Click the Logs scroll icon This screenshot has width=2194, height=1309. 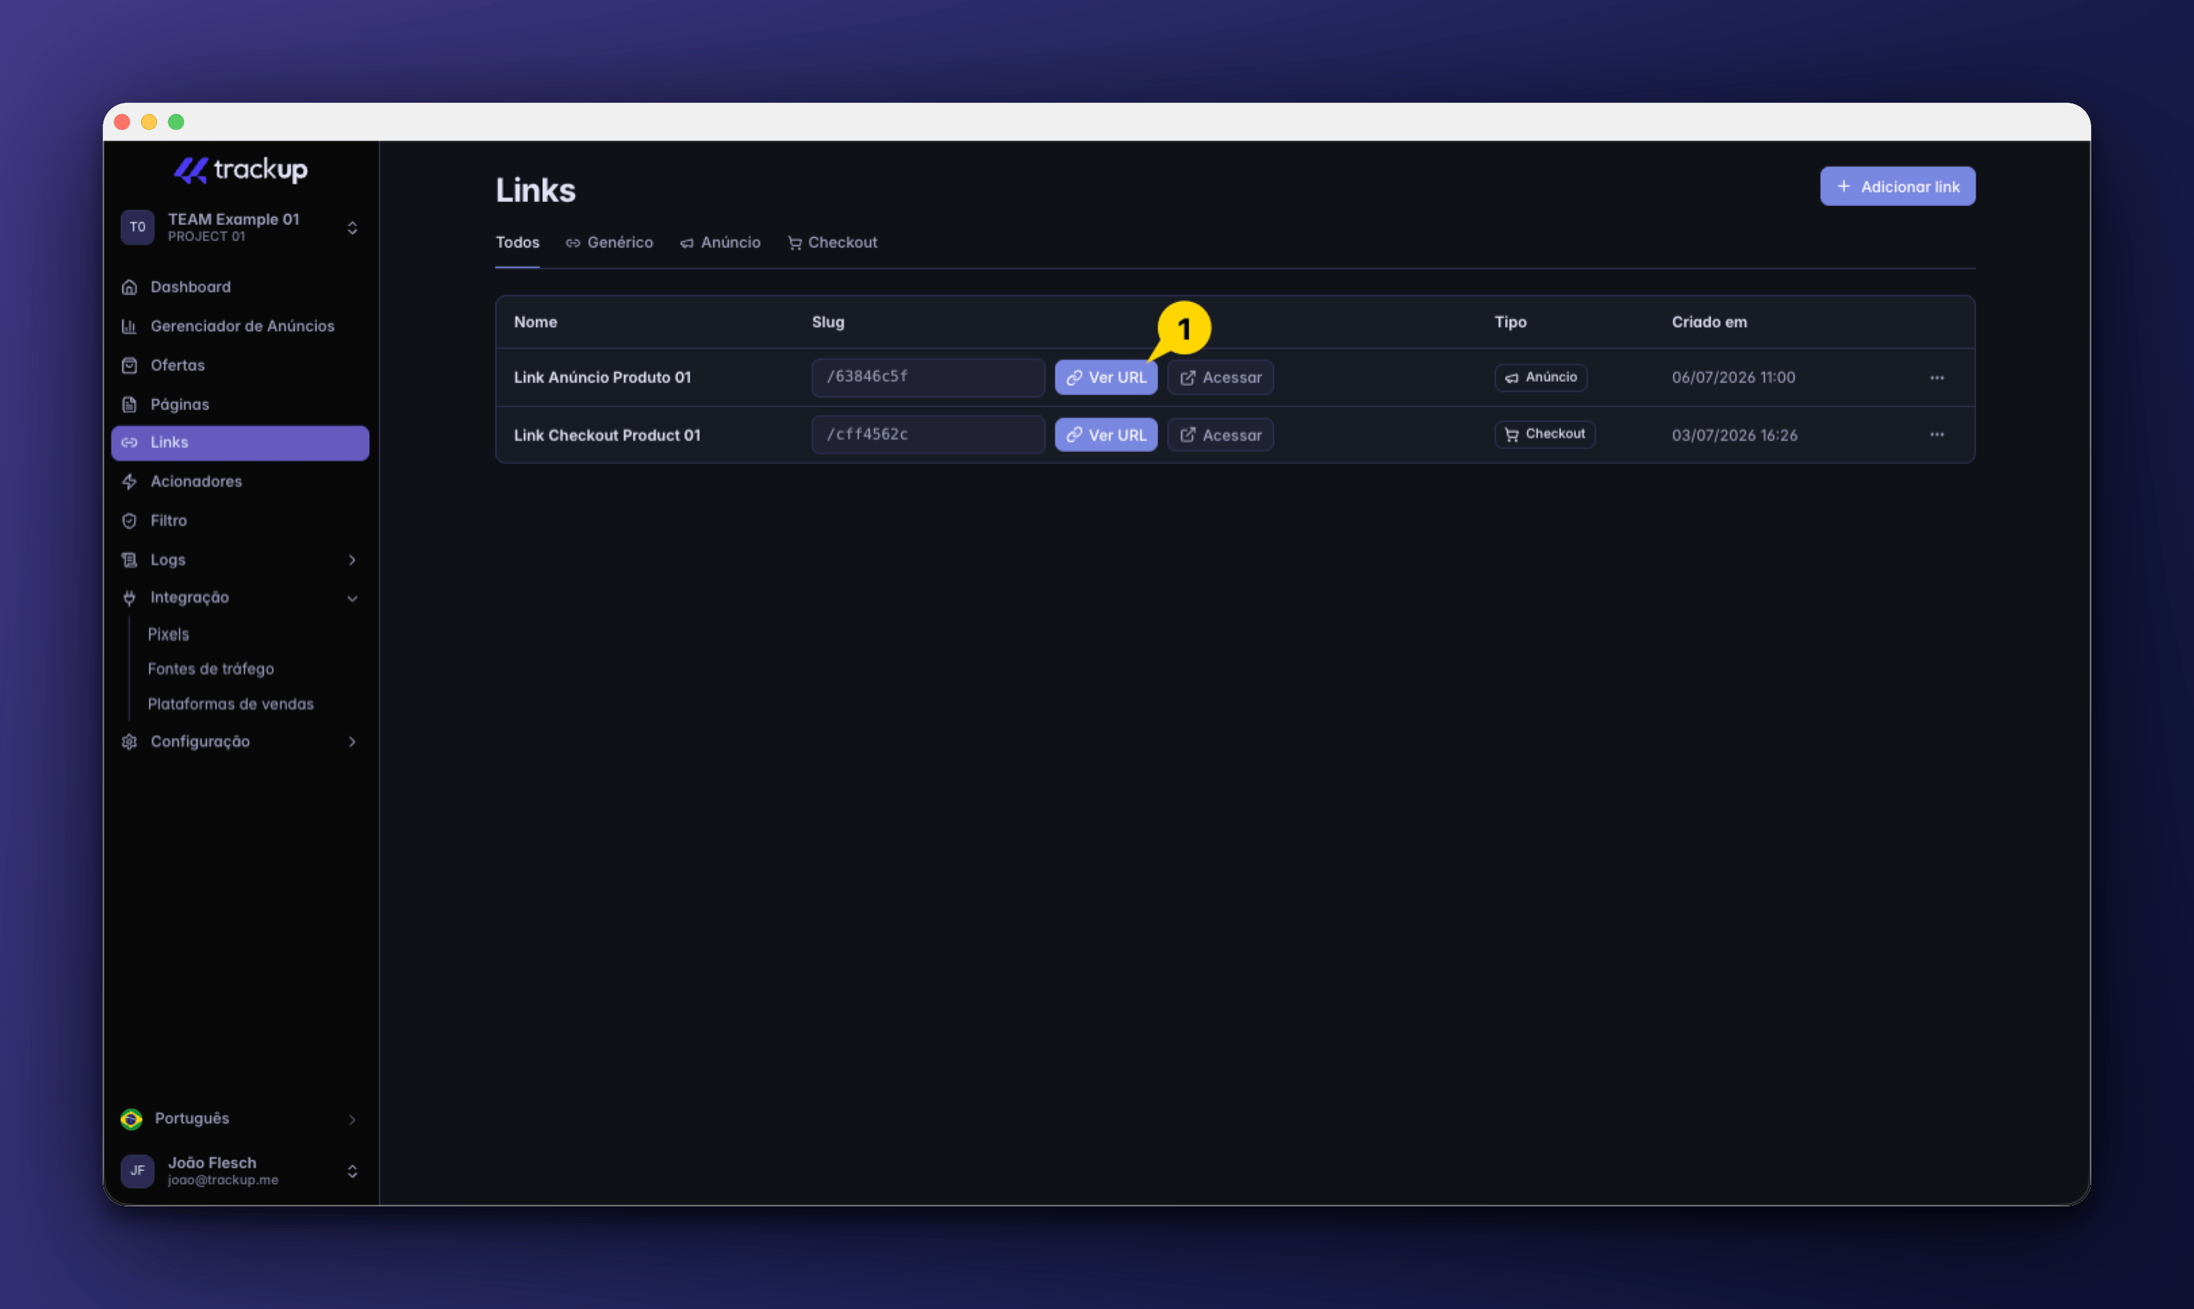coord(130,560)
